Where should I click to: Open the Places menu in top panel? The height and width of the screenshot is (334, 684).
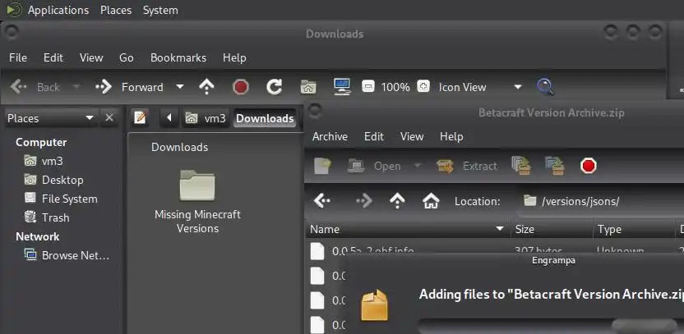(116, 10)
